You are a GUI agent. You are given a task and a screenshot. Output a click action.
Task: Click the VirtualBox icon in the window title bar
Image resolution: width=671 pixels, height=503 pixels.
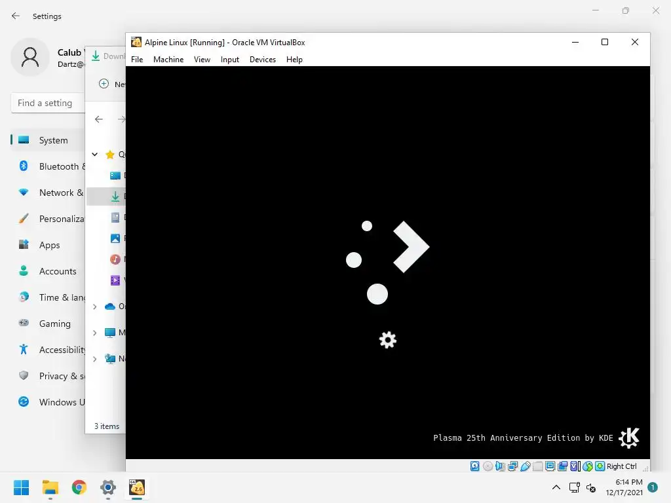(136, 42)
